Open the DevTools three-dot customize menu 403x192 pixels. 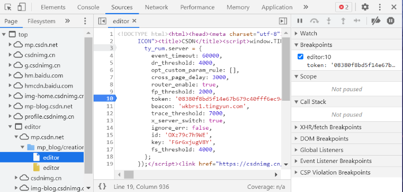click(380, 7)
